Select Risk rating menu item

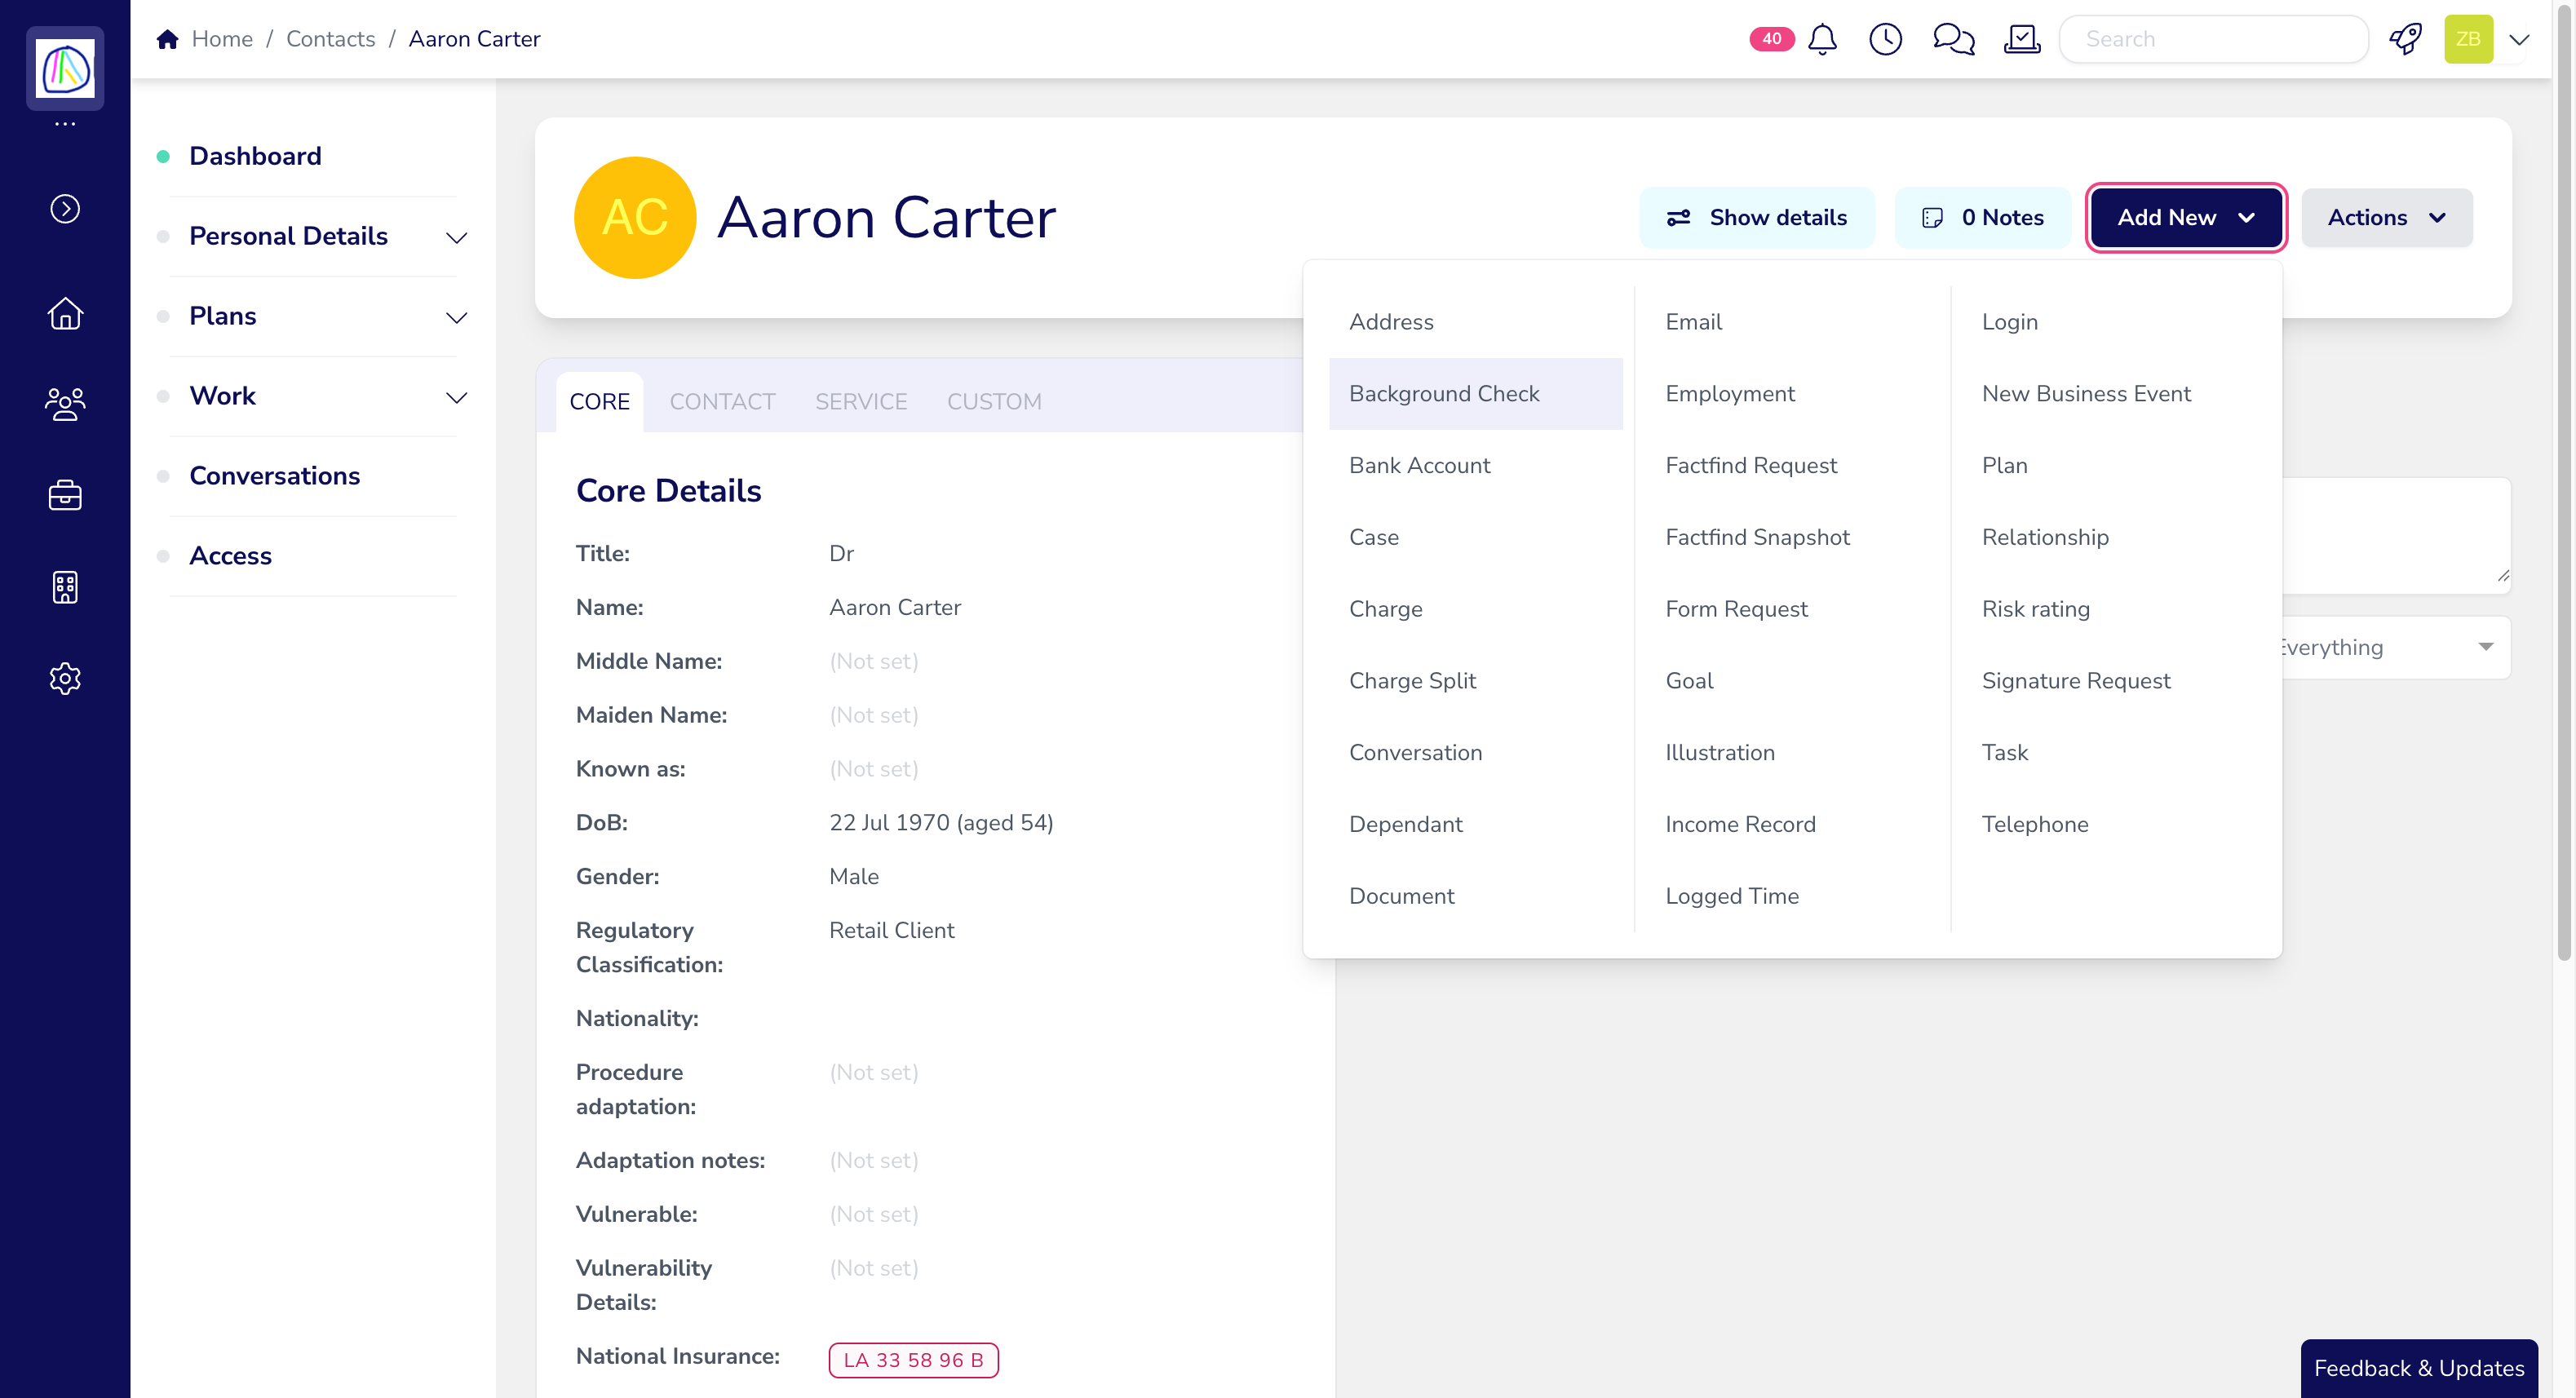pyautogui.click(x=2108, y=609)
